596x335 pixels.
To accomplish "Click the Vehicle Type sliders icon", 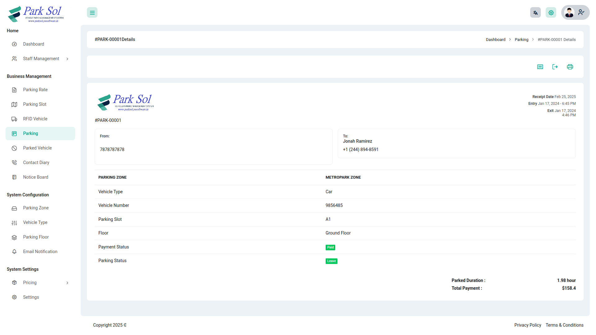I will [14, 223].
